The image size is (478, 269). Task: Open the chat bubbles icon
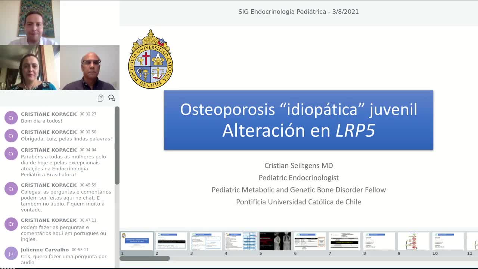pyautogui.click(x=112, y=98)
